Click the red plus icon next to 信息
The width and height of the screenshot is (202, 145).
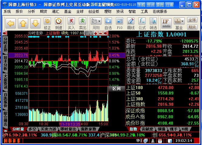point(96,33)
